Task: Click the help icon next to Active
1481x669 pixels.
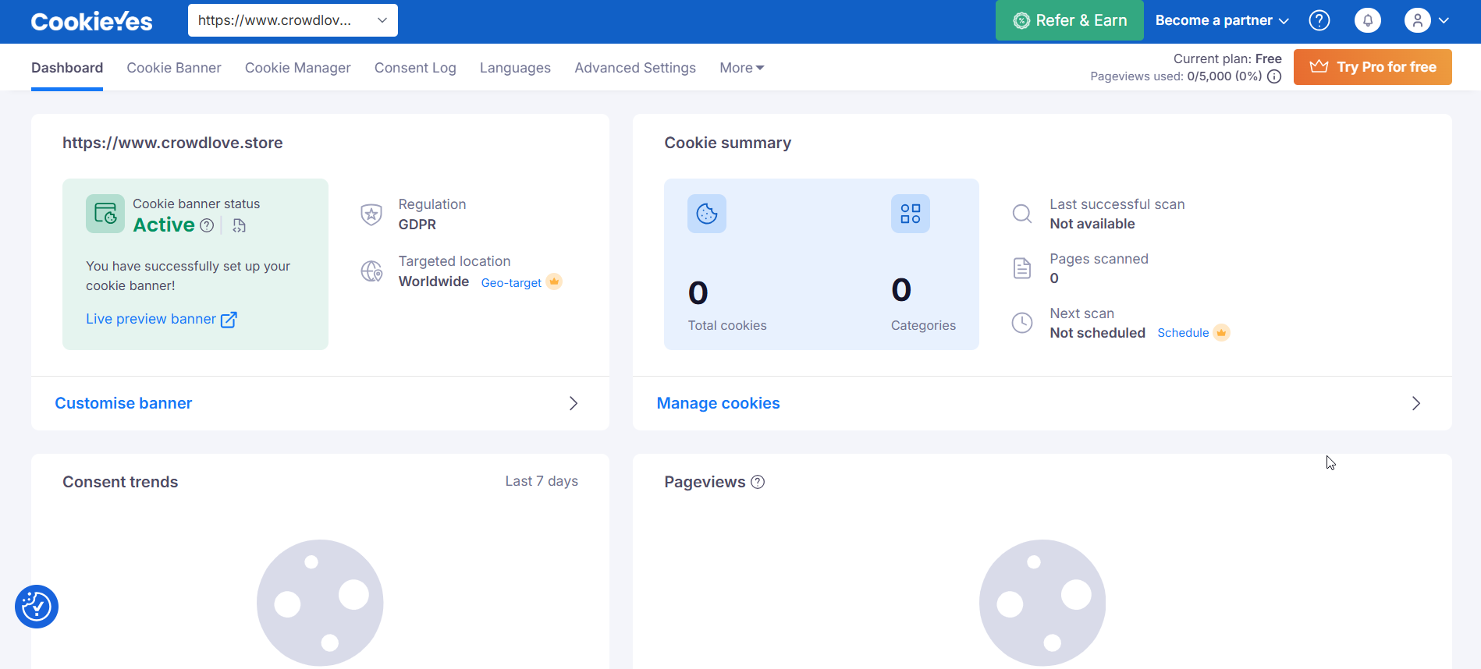Action: (207, 225)
